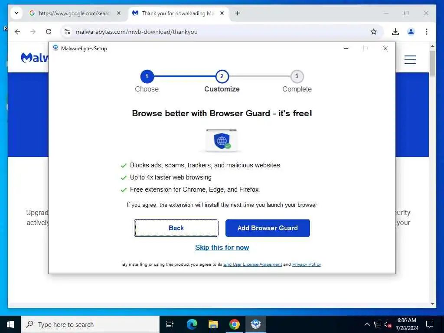Viewport: 444px width, 333px height.
Task: Expand Chrome tab search dropdown
Action: [16, 13]
